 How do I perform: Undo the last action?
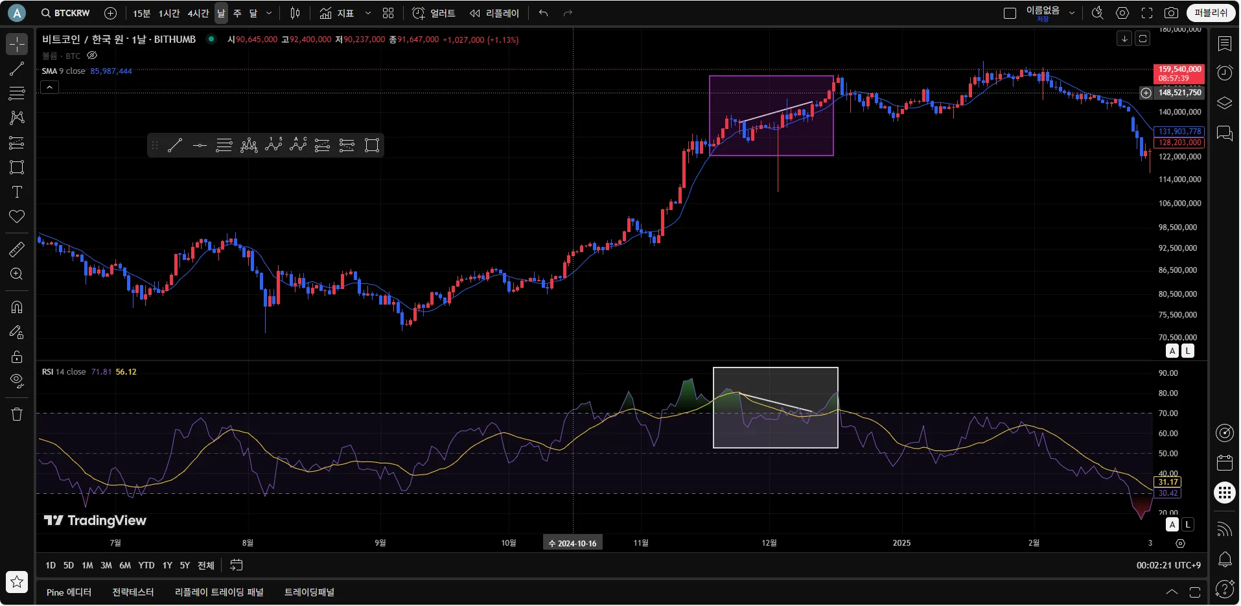pyautogui.click(x=543, y=13)
